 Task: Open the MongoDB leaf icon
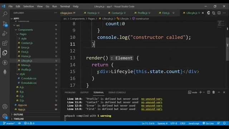(x=5, y=72)
